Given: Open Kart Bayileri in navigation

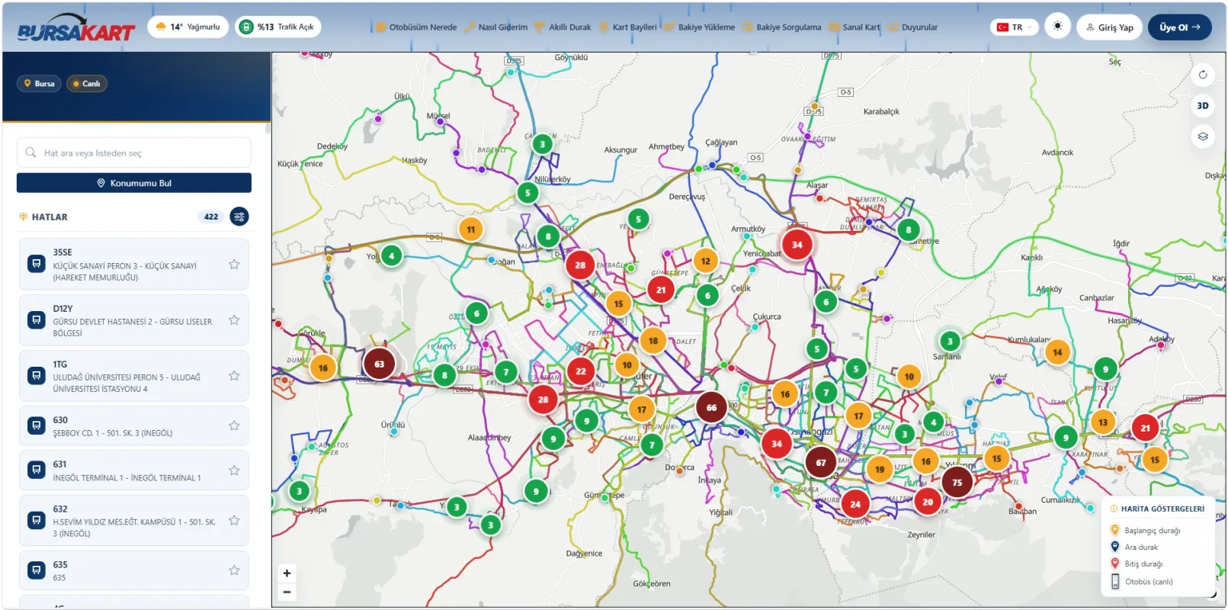Looking at the screenshot, I should tap(627, 27).
